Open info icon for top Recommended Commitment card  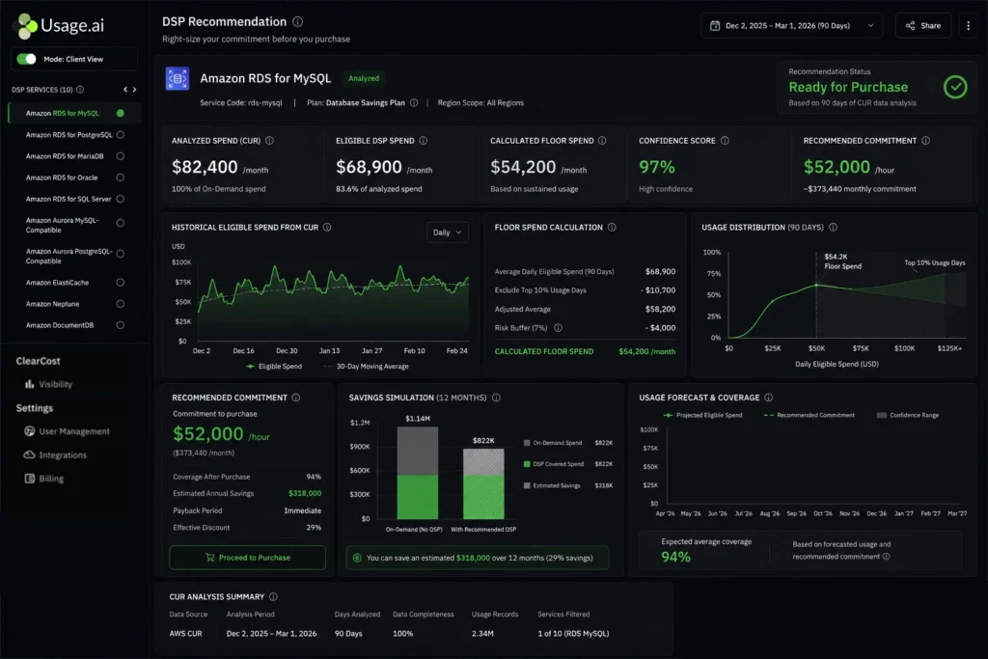pos(925,141)
